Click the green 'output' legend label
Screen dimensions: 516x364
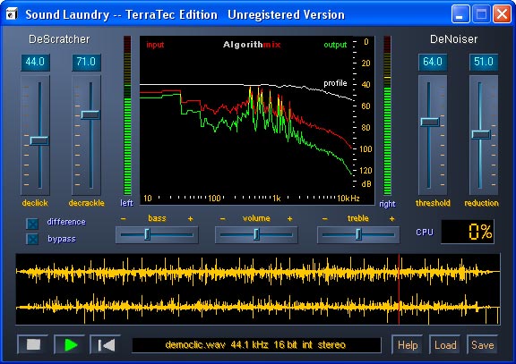tap(335, 45)
